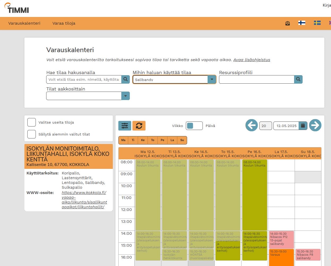331x266 pixels.
Task: Toggle the Ti weekday button
Action: coord(133,140)
